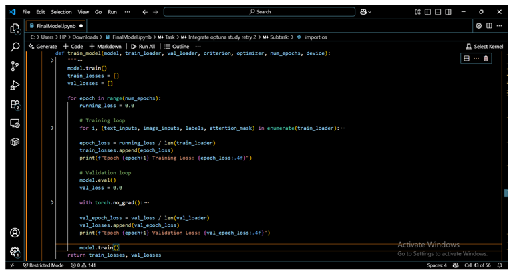Toggle the secondary sidebar layout button
Screen dimensions: 513x274
coord(448,12)
